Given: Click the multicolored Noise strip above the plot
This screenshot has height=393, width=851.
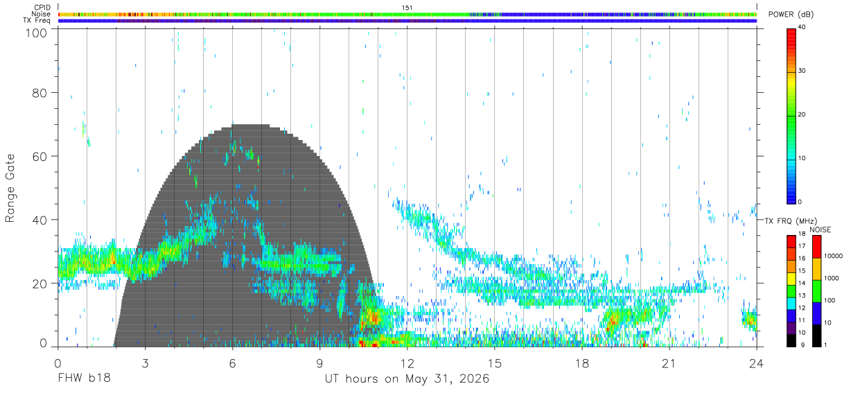Looking at the screenshot, I should tap(407, 14).
